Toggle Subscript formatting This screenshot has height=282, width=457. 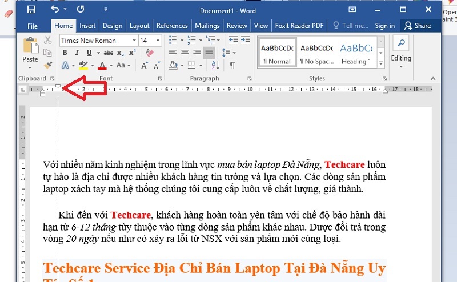pyautogui.click(x=120, y=53)
